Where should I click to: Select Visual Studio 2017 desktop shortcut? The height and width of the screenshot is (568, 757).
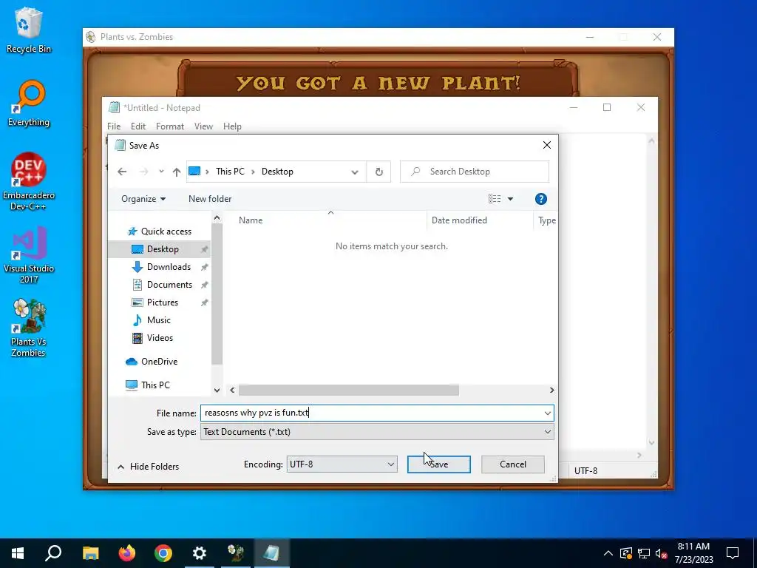pos(29,254)
